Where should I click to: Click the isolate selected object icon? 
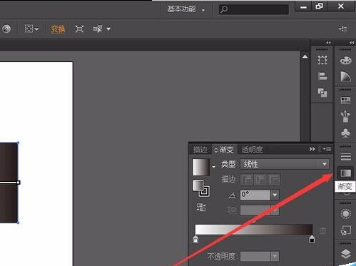pos(79,29)
